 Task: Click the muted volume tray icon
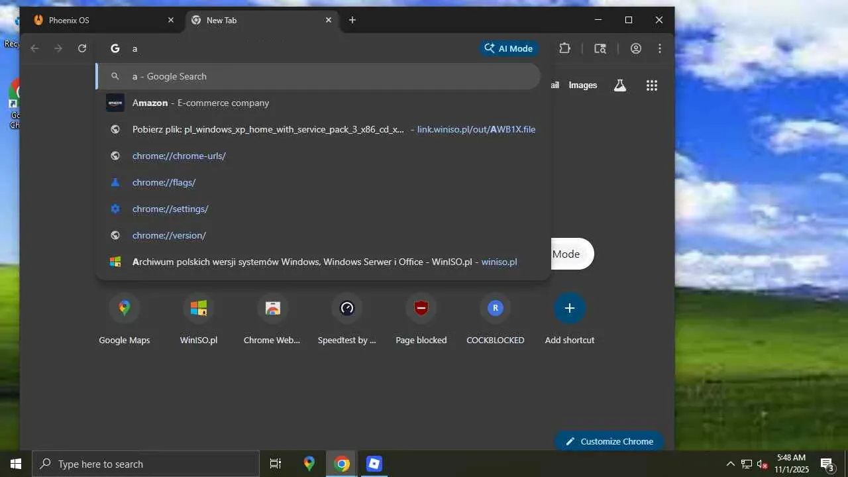click(763, 464)
